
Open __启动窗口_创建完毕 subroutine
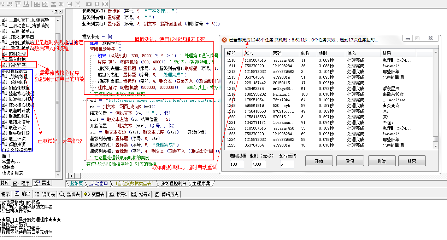[29, 20]
